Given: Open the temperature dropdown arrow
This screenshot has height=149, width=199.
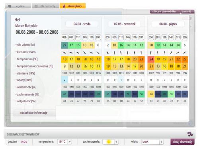Looking at the screenshot, I should 70,142.
